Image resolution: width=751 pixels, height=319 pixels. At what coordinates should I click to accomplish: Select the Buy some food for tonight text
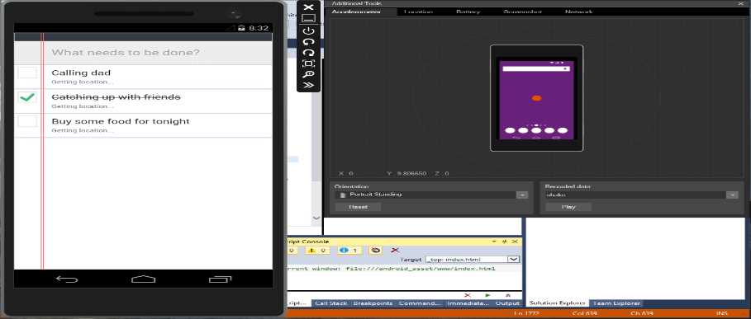pos(121,121)
